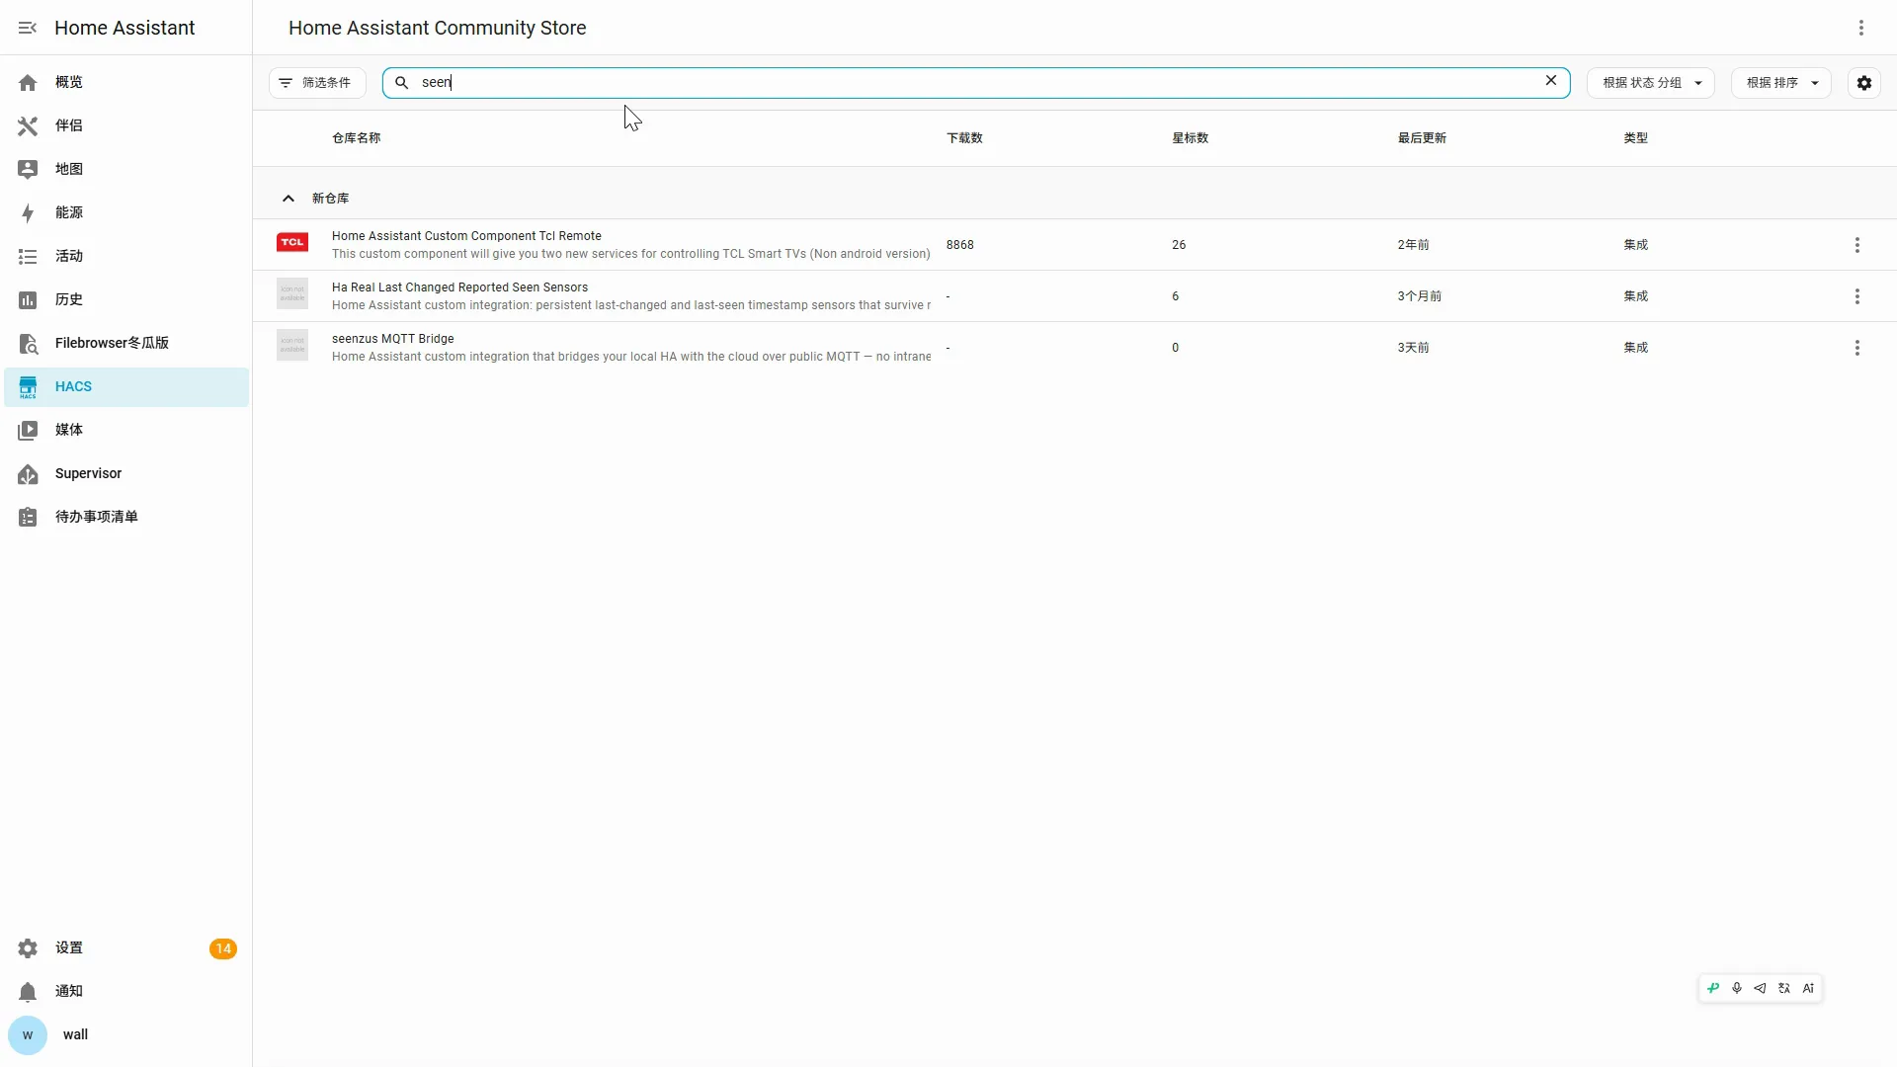Click the Home Assistant title in sidebar header
Screen dimensions: 1897x1067
124,28
